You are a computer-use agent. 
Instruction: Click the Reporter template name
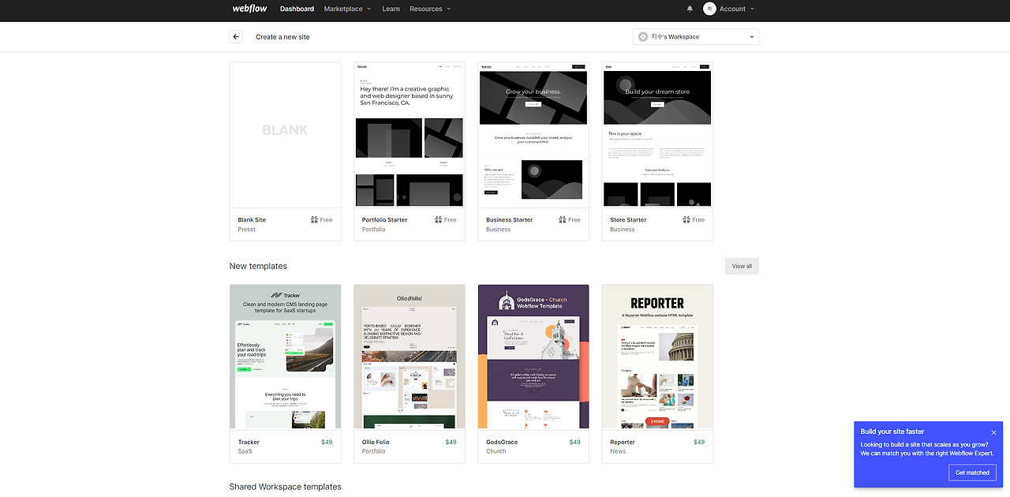point(623,443)
